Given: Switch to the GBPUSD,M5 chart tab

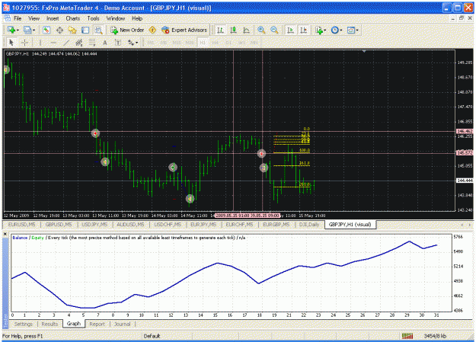Looking at the screenshot, I should tap(59, 225).
